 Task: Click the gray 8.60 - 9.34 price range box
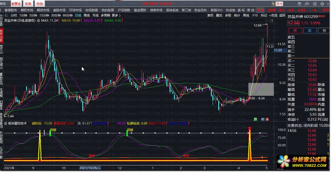(261, 89)
